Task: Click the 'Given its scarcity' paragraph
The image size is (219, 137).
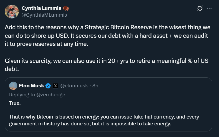Action: (106, 61)
